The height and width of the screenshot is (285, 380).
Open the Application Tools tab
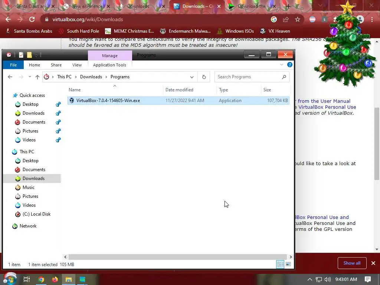coord(109,65)
